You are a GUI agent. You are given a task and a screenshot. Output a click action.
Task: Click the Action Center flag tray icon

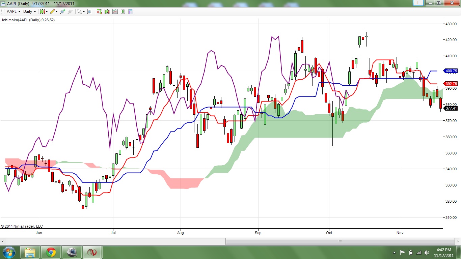pos(403,253)
